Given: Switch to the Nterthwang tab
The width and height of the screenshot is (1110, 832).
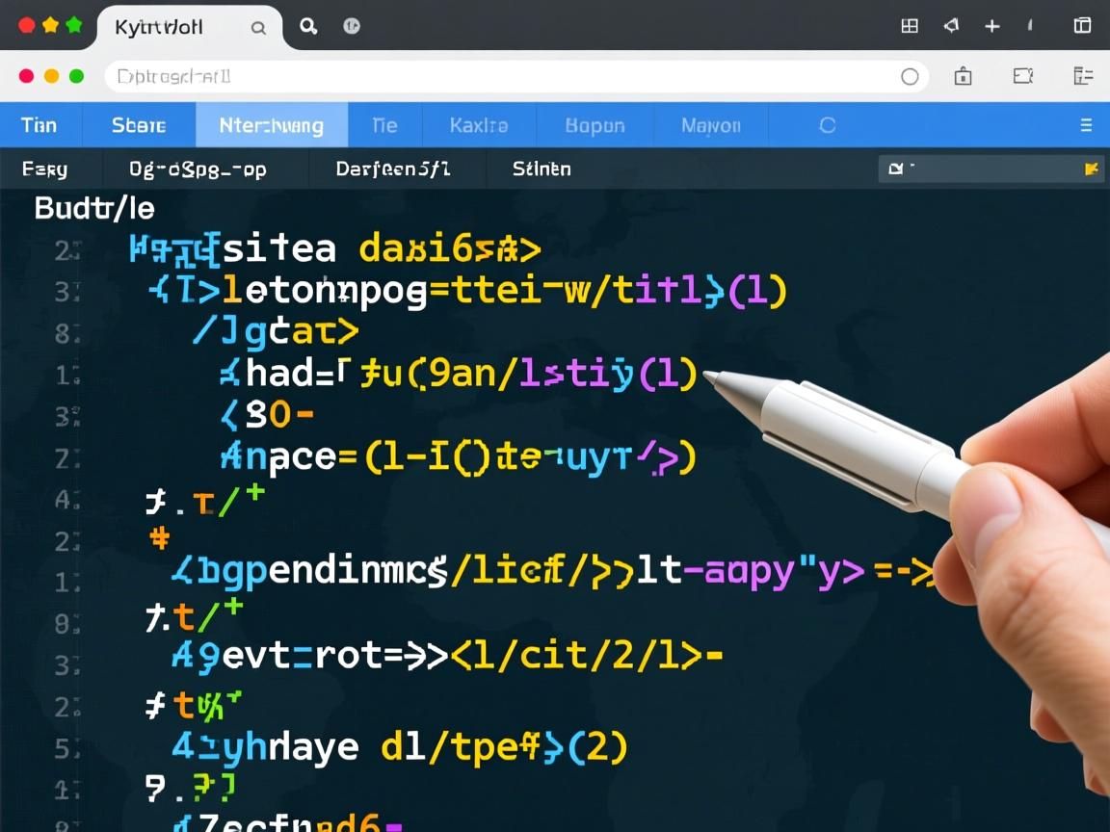Looking at the screenshot, I should tap(271, 125).
